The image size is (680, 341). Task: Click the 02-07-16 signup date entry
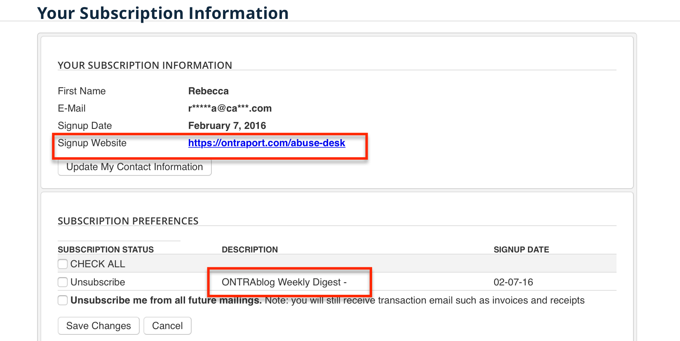[x=513, y=282]
